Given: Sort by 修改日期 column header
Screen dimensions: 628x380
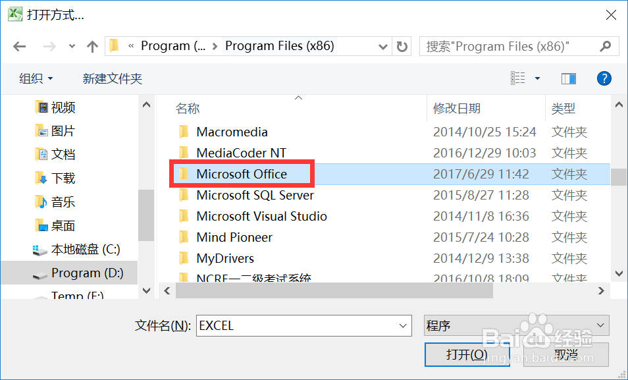Looking at the screenshot, I should click(x=457, y=109).
